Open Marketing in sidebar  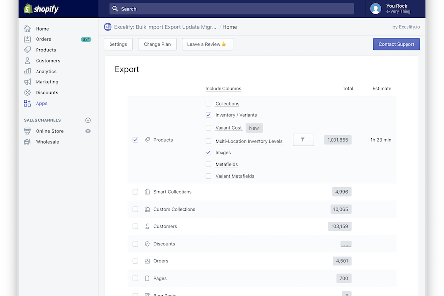coord(47,82)
